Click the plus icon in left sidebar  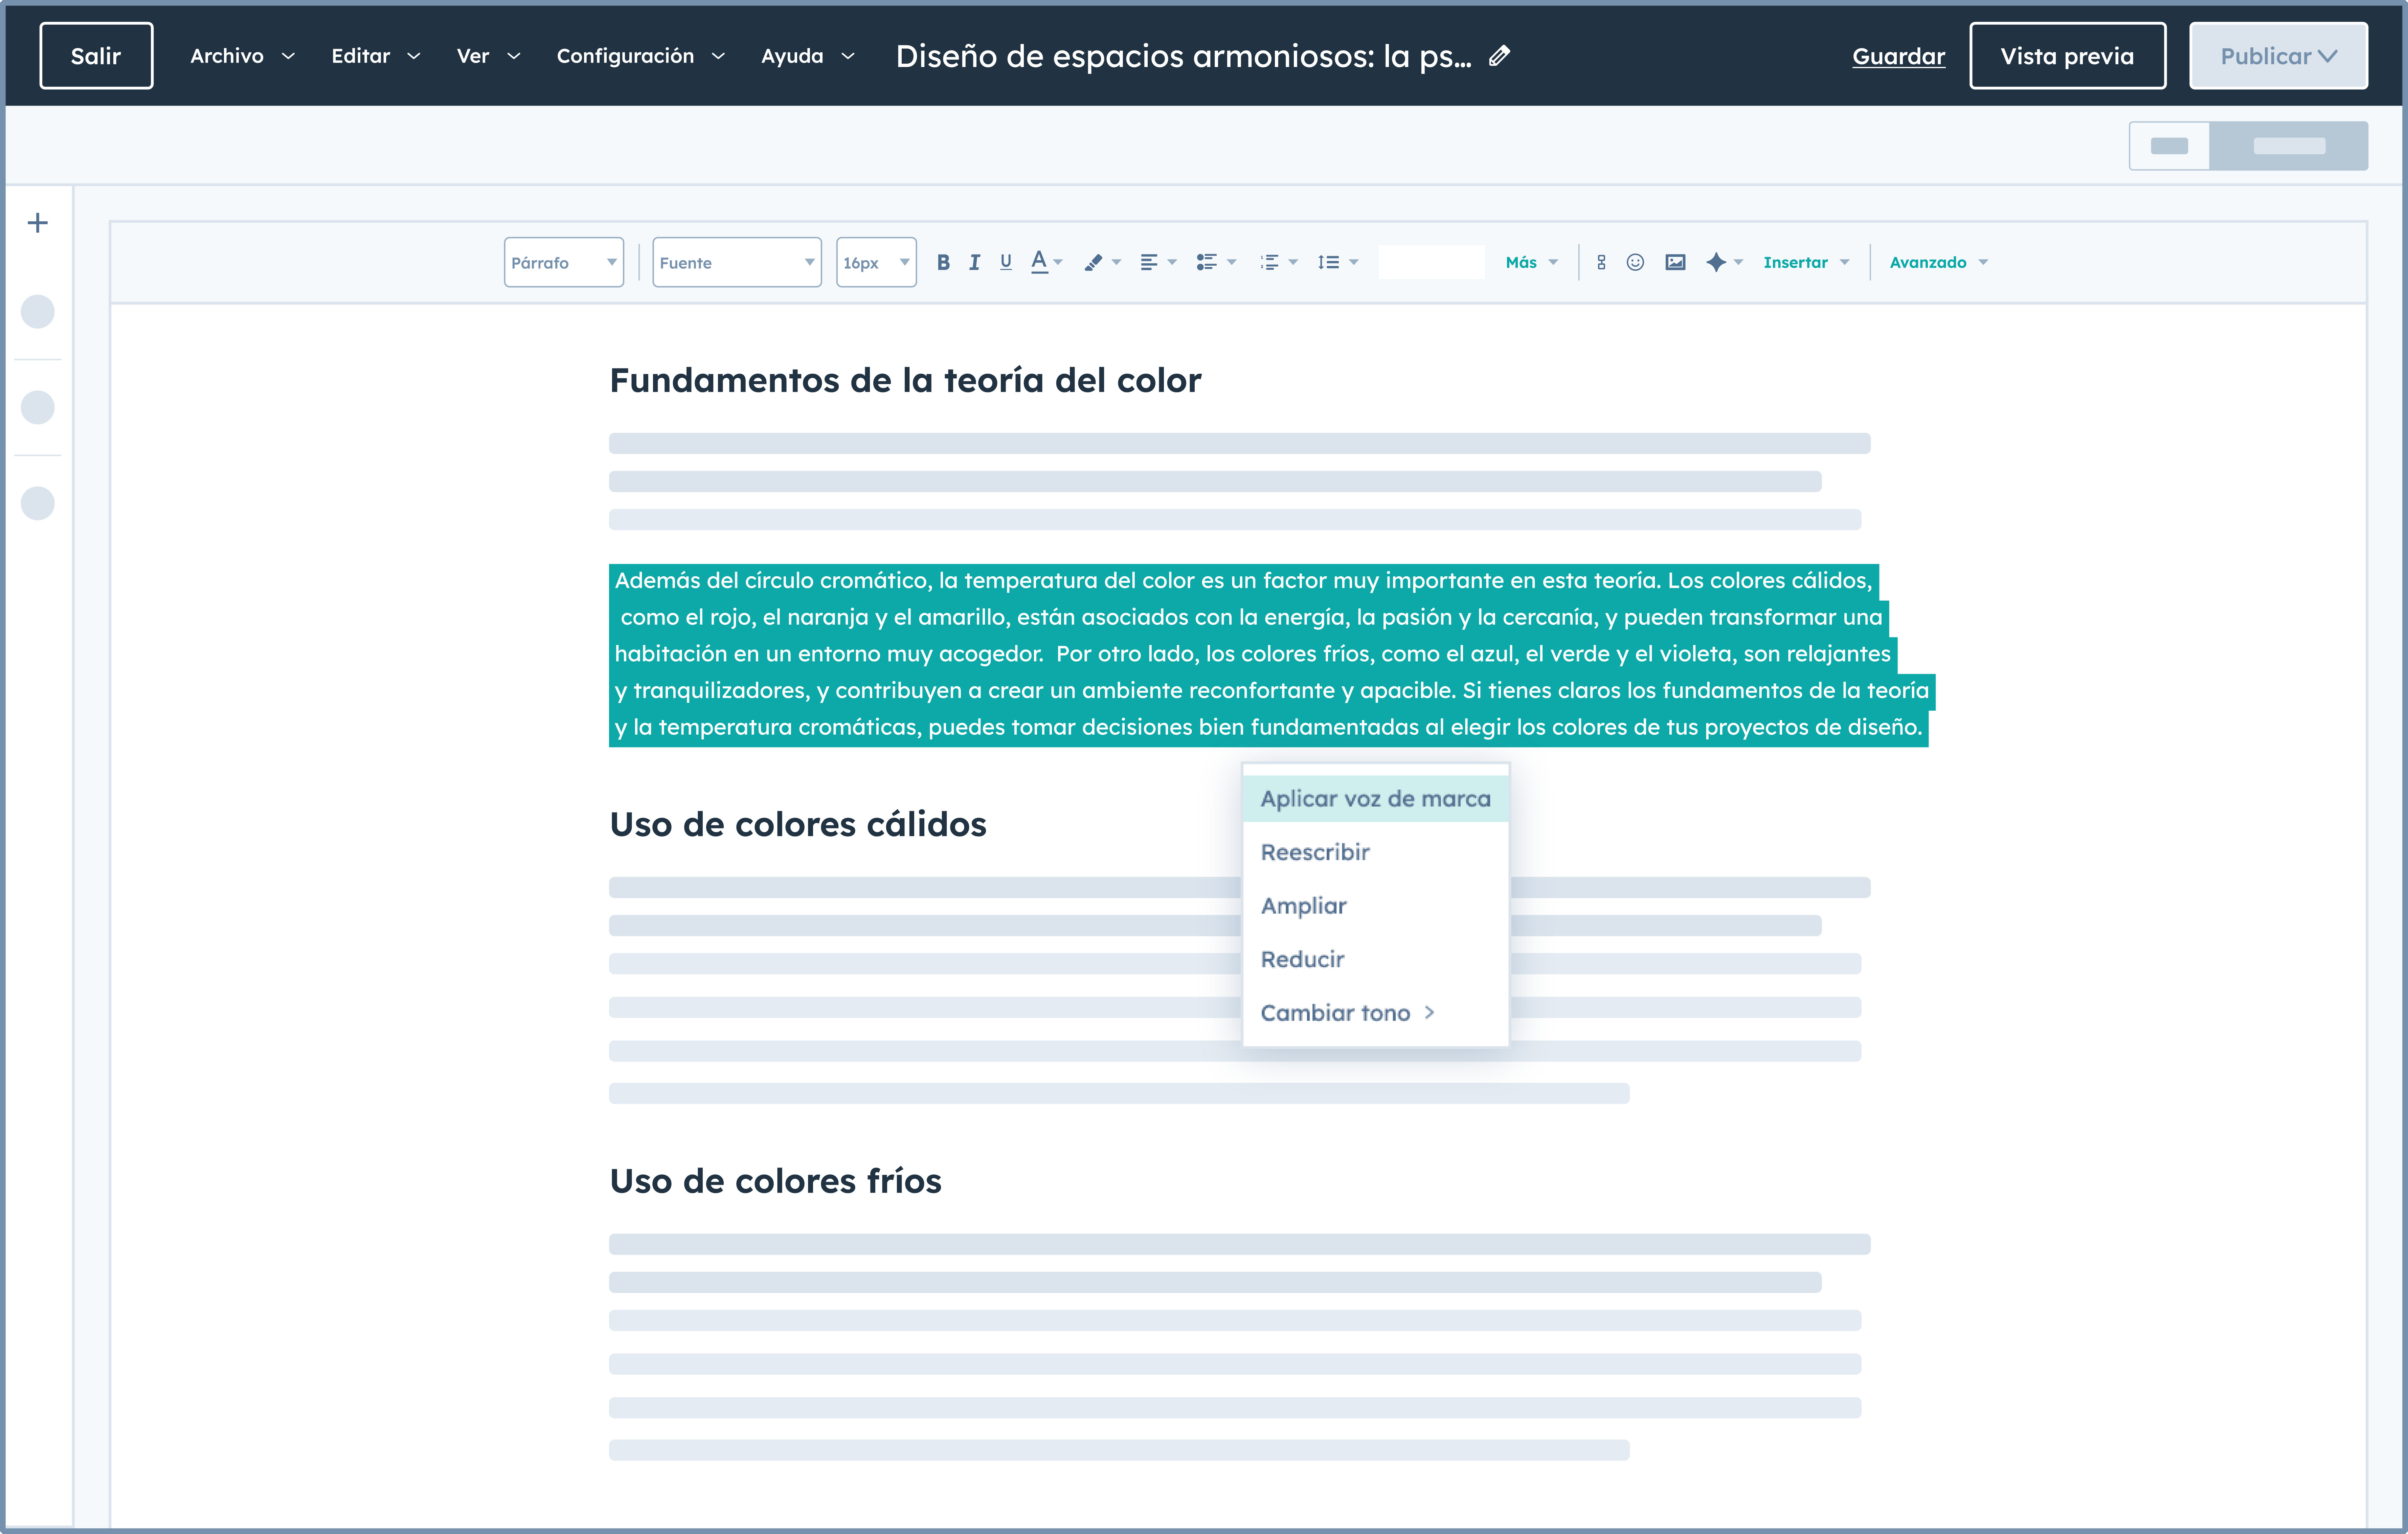pyautogui.click(x=38, y=223)
